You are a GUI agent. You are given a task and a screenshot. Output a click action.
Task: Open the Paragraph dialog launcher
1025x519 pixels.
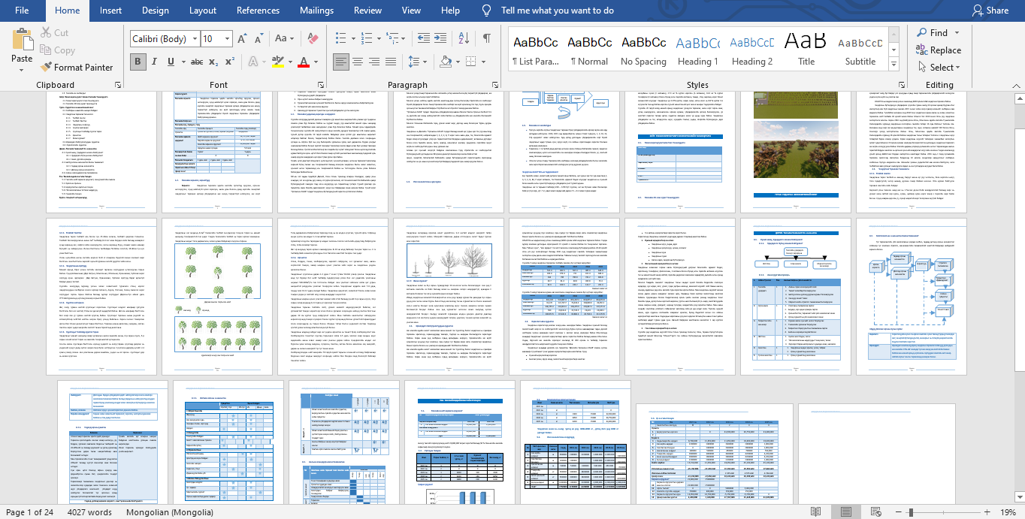click(496, 85)
